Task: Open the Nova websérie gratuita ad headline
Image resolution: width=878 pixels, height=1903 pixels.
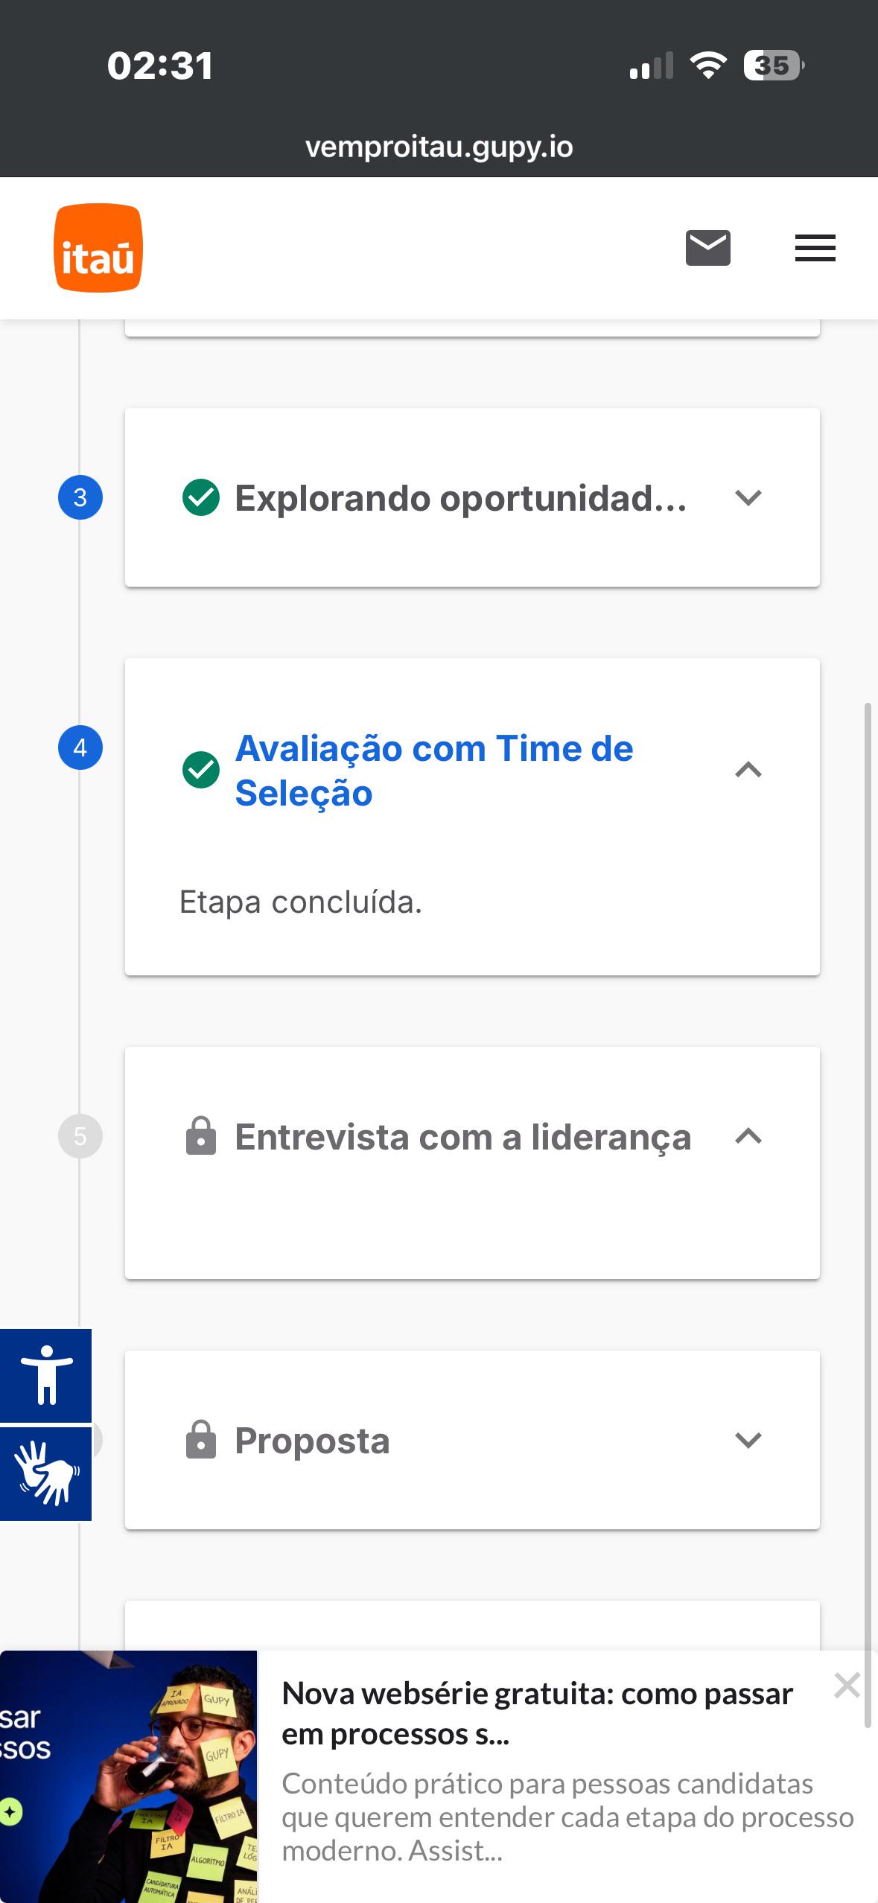Action: [537, 1714]
